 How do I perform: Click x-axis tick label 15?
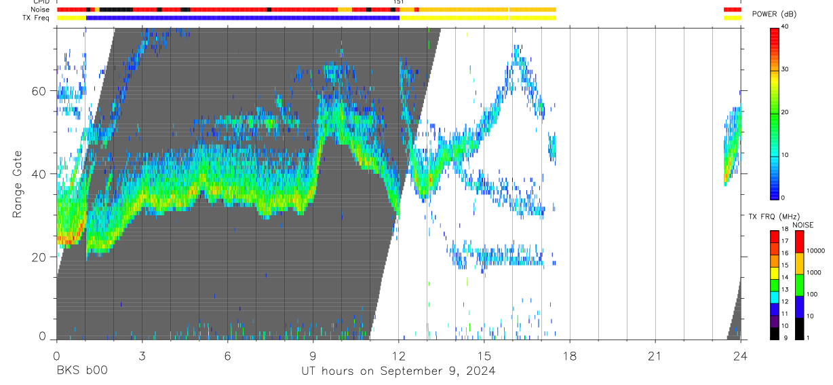click(484, 355)
